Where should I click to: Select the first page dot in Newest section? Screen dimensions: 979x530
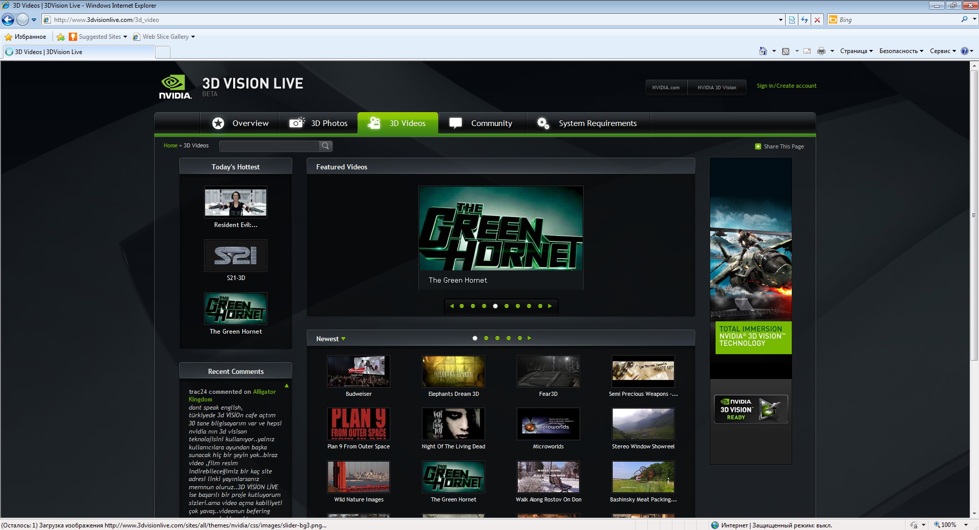coord(475,338)
